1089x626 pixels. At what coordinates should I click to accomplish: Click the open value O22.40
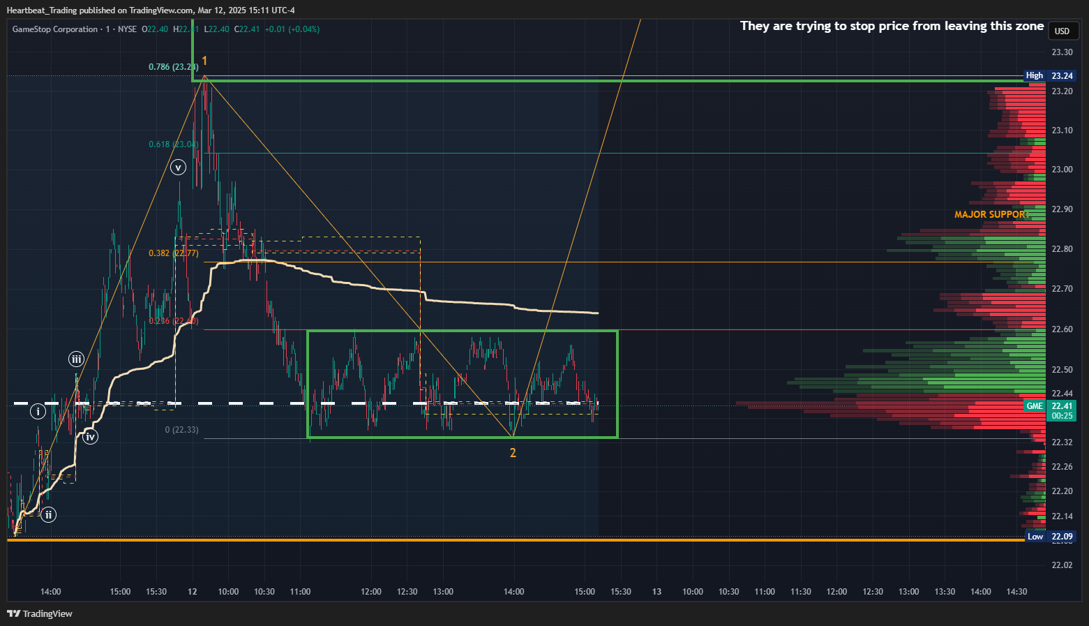(155, 29)
